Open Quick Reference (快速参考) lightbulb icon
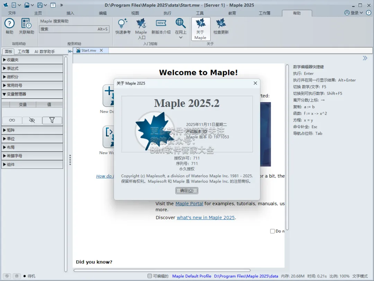The height and width of the screenshot is (281, 374). 123,24
